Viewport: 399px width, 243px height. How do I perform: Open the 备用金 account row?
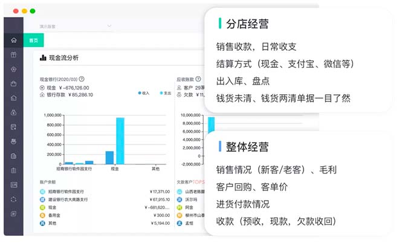[x=105, y=215]
